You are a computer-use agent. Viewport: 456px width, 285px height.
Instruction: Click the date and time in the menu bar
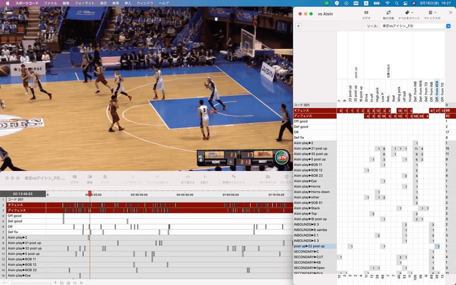pos(435,3)
